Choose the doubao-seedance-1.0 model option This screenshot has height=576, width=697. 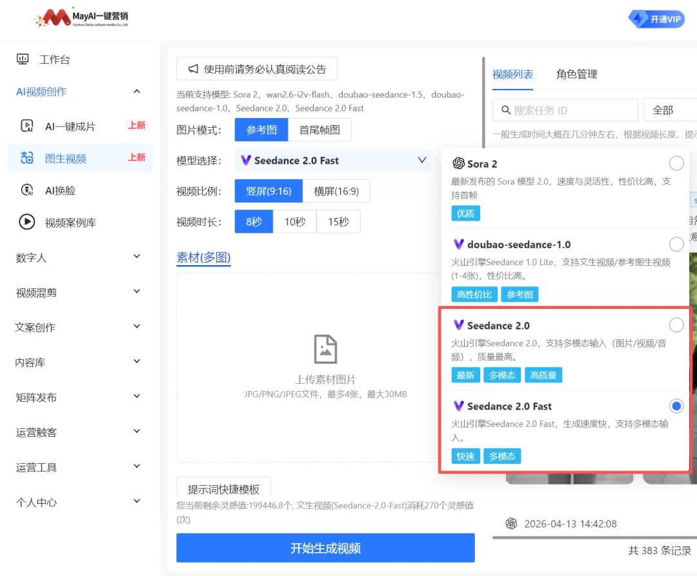click(676, 244)
